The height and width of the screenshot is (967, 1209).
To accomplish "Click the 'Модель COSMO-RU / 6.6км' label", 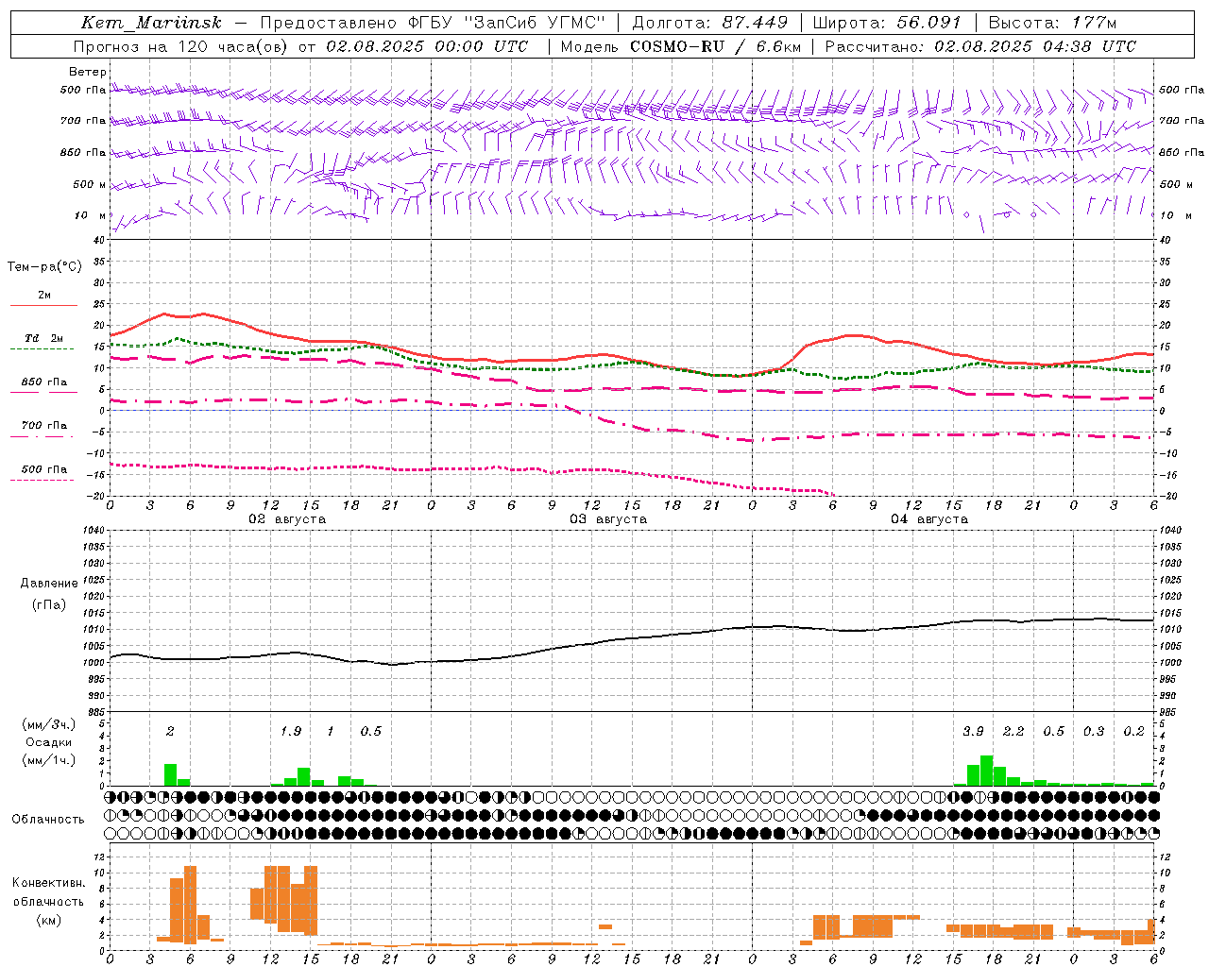I will 681,46.
